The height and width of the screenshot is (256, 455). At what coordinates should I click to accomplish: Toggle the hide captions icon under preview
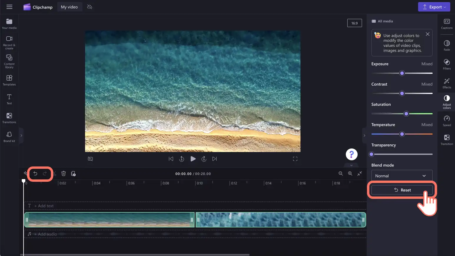(x=90, y=159)
